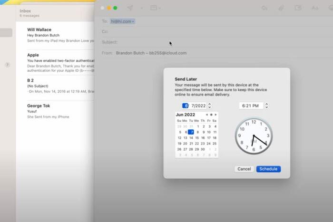Image resolution: width=333 pixels, height=222 pixels.
Task: Open the B 2 (No Subject) email
Action: (60, 86)
